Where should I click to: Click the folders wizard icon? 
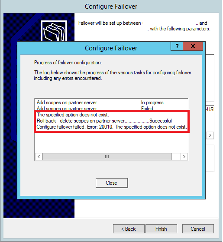(54, 32)
